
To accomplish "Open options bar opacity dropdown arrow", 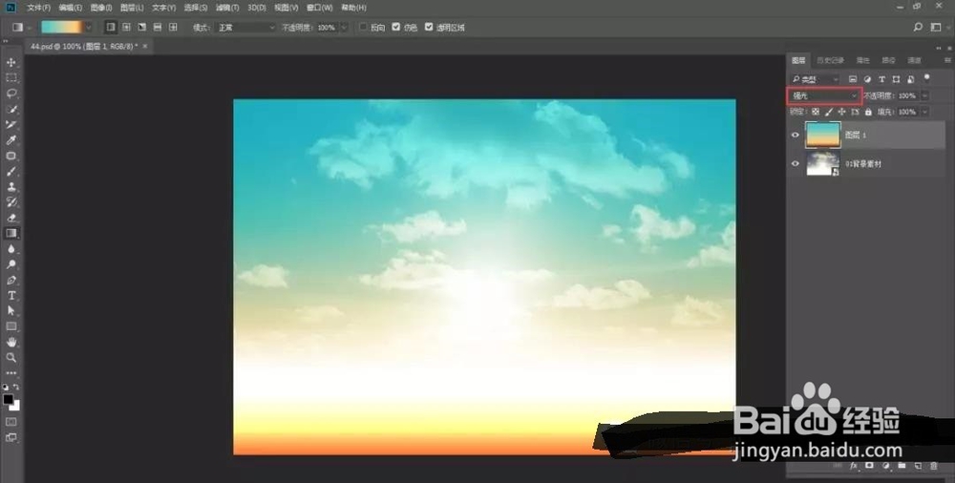I will pos(344,28).
